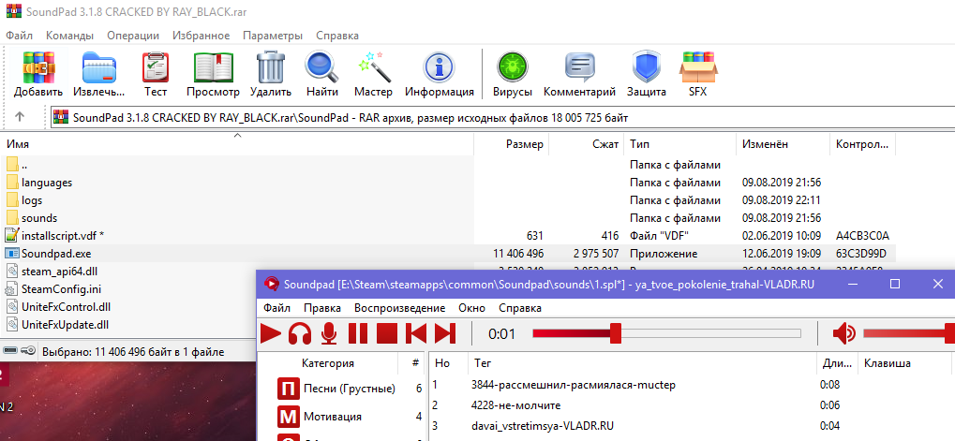Select Песни (Грустные) category icon
Image resolution: width=955 pixels, height=441 pixels.
(x=288, y=388)
